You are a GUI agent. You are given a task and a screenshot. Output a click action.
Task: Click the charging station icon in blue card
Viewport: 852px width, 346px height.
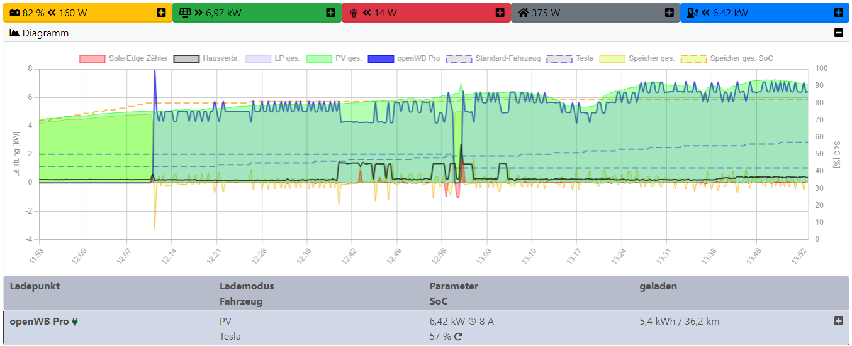pyautogui.click(x=692, y=13)
